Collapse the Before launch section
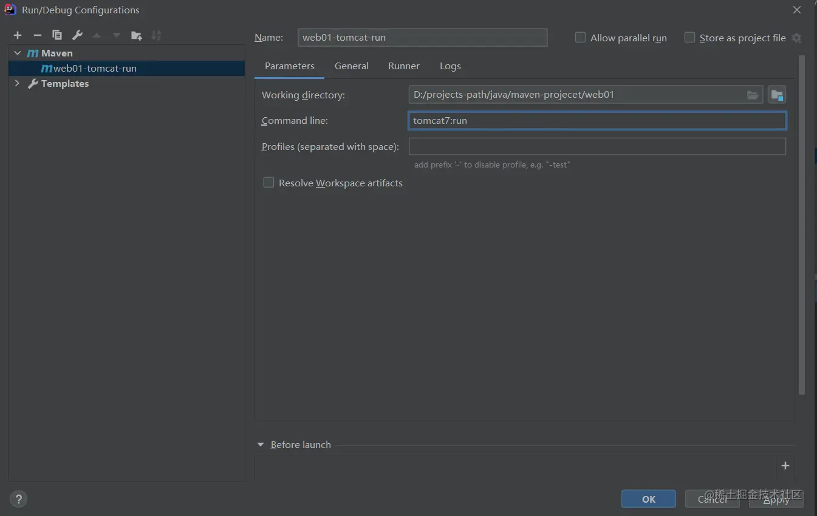The width and height of the screenshot is (817, 516). coord(261,445)
